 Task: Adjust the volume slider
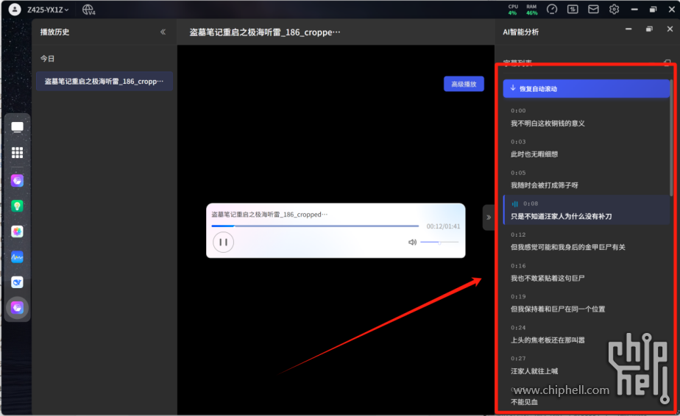click(439, 242)
